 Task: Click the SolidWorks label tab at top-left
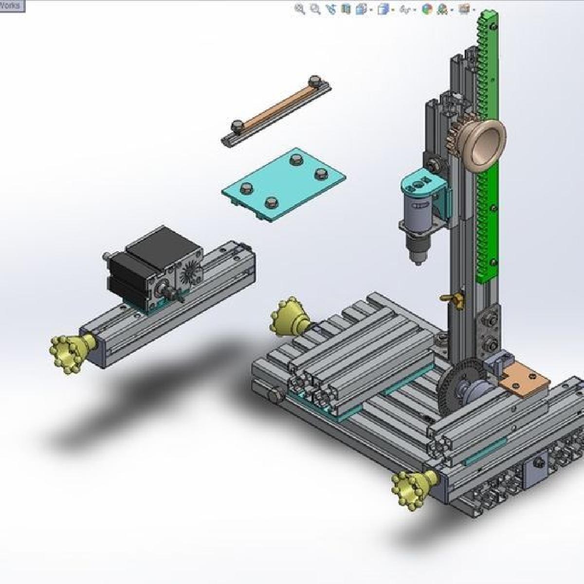(12, 6)
